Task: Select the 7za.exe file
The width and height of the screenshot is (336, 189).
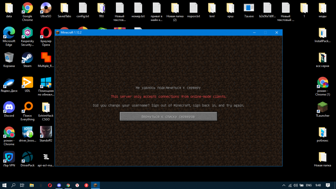Action: 249,10
